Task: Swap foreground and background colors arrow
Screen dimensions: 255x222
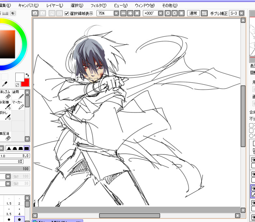Action: [27, 75]
